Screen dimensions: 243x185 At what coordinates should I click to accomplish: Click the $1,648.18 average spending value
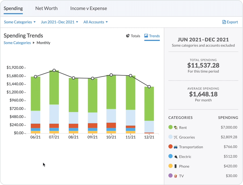click(x=203, y=94)
